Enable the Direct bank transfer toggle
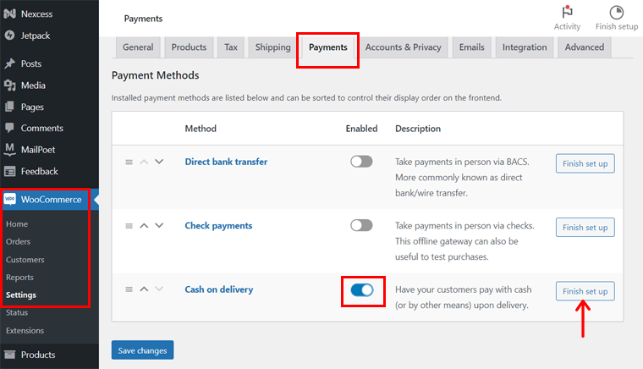This screenshot has width=643, height=369. click(361, 162)
